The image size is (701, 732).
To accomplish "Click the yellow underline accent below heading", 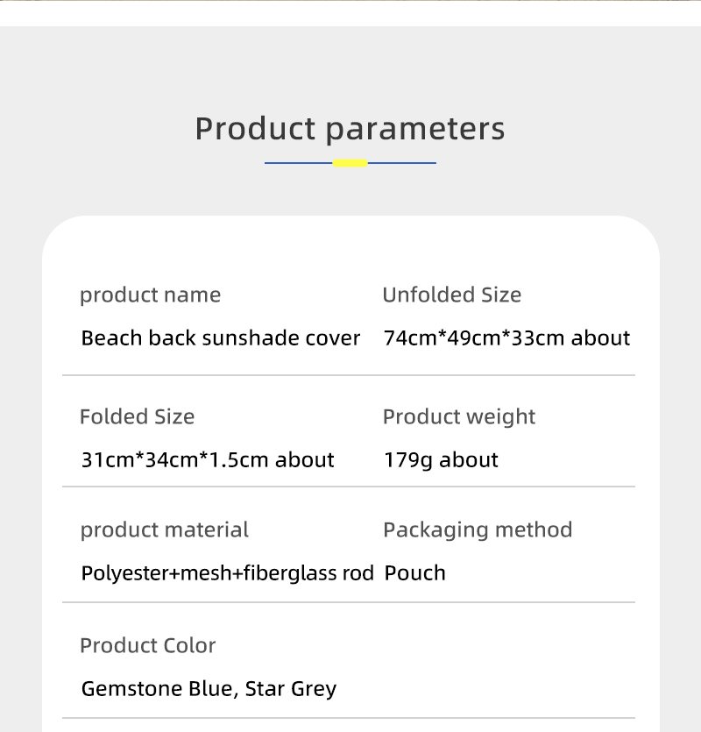I will click(350, 163).
